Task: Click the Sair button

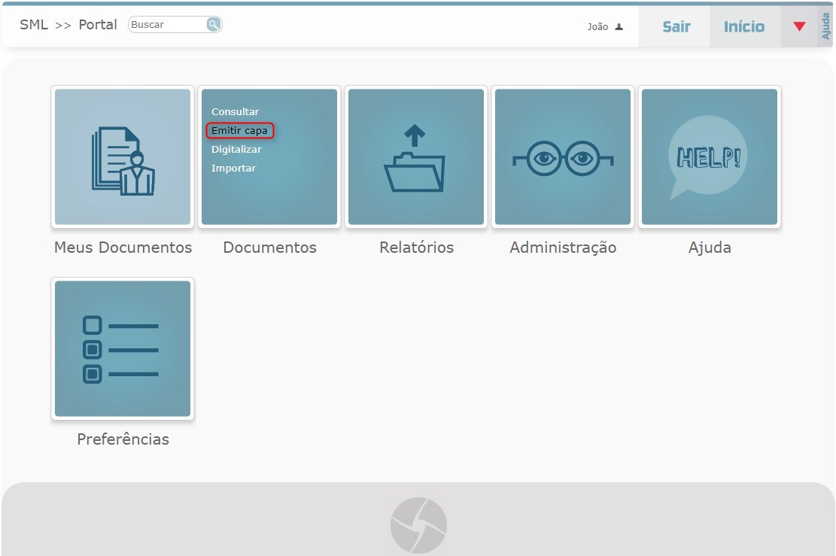Action: pyautogui.click(x=676, y=27)
